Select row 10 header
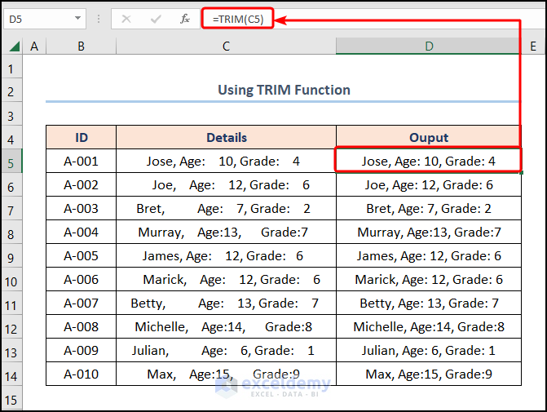 point(11,280)
